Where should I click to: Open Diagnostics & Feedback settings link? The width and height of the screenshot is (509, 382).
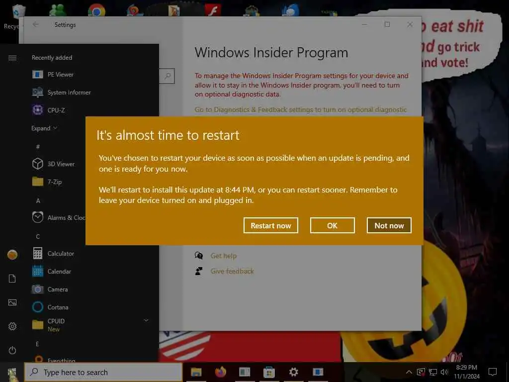(301, 110)
